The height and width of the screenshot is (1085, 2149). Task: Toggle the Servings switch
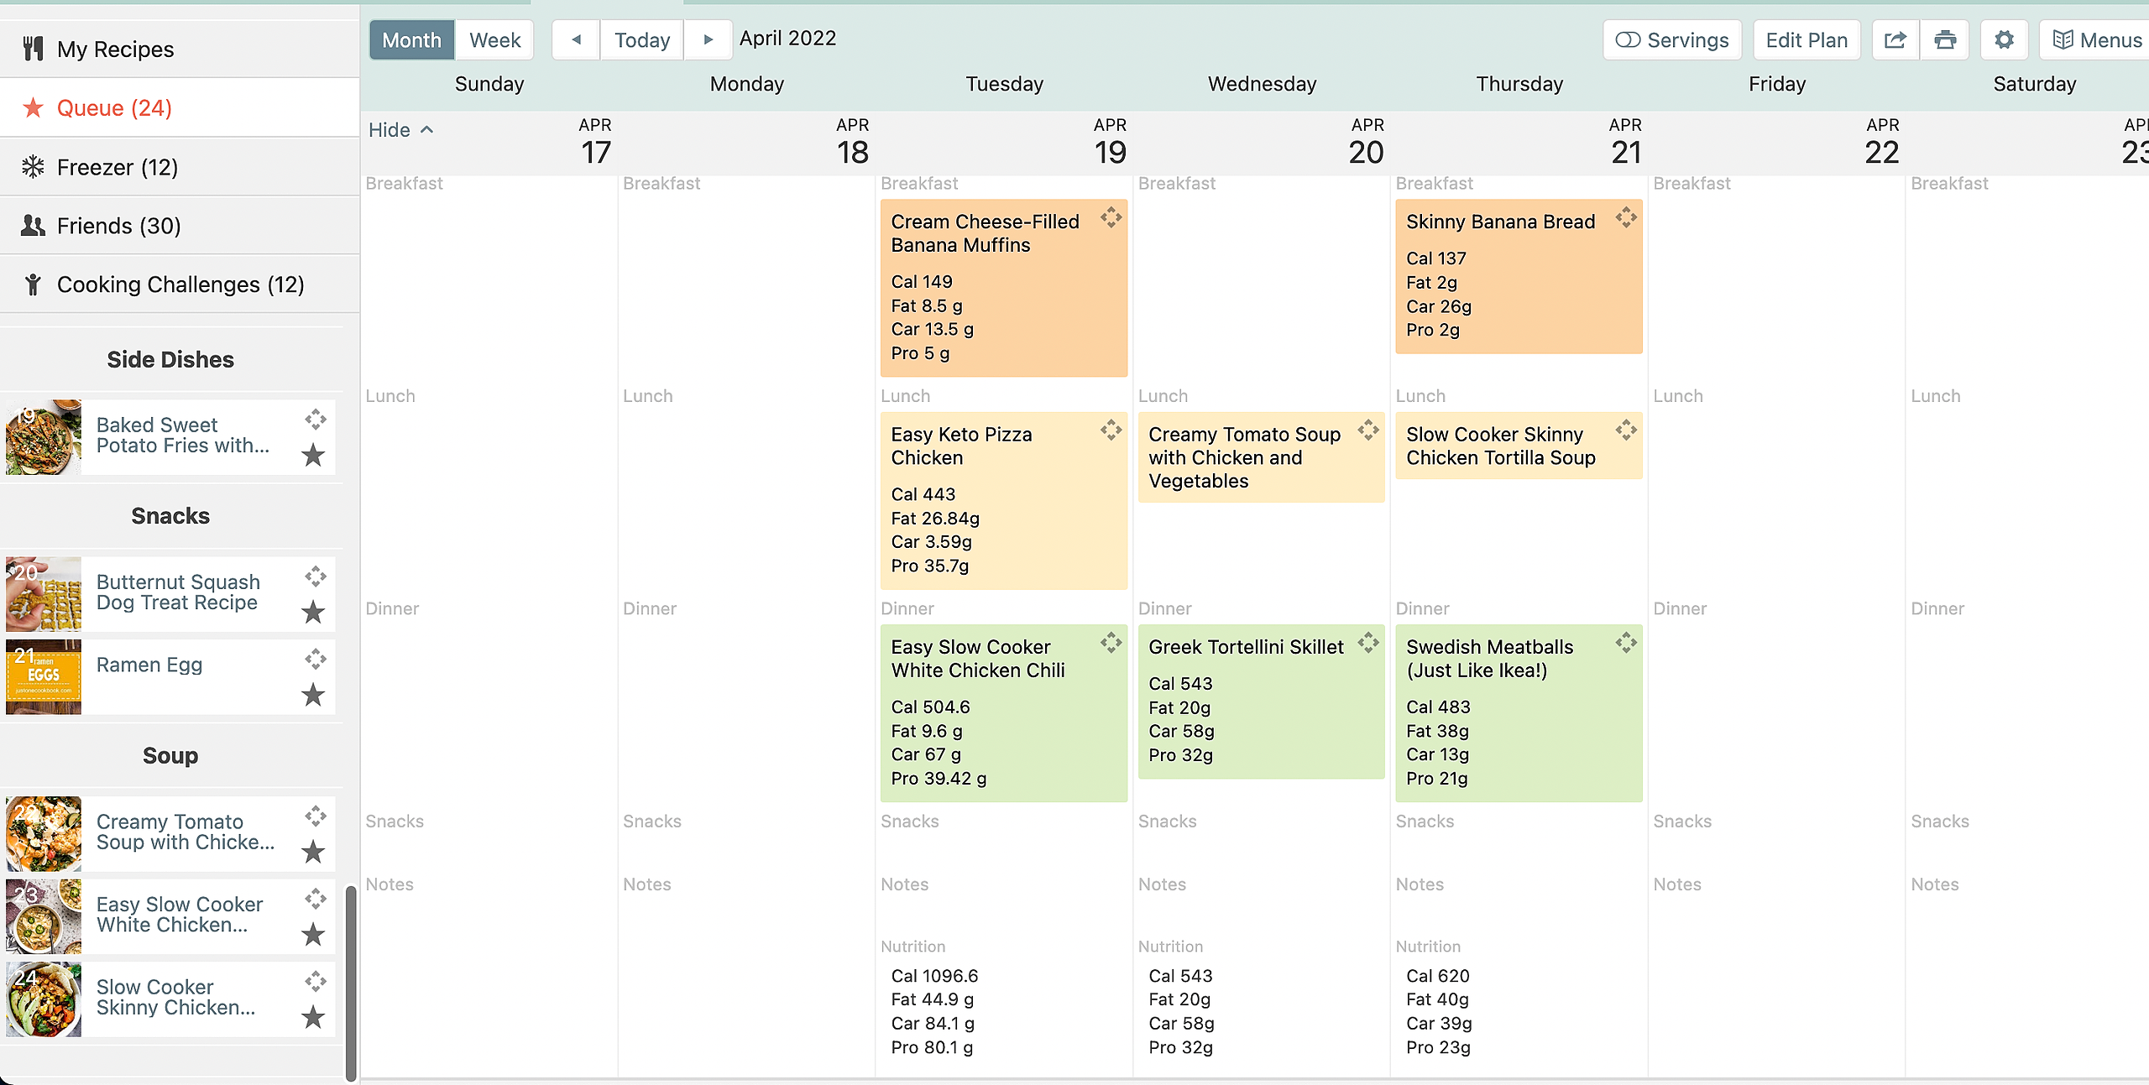tap(1628, 40)
